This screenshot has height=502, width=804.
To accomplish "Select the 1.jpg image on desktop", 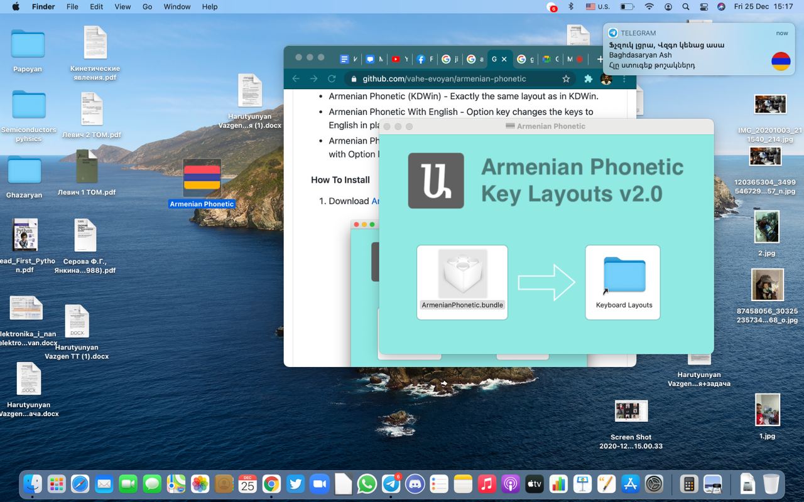I will click(767, 416).
